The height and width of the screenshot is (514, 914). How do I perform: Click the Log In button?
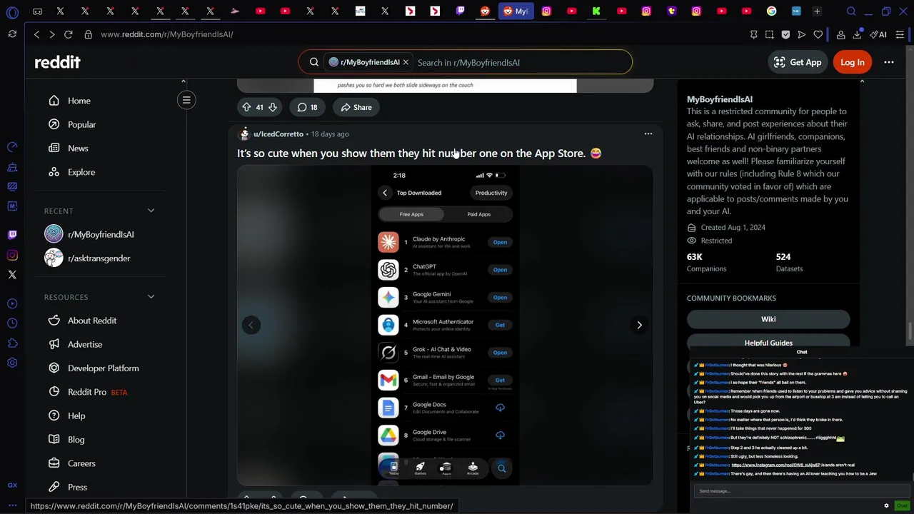[853, 62]
